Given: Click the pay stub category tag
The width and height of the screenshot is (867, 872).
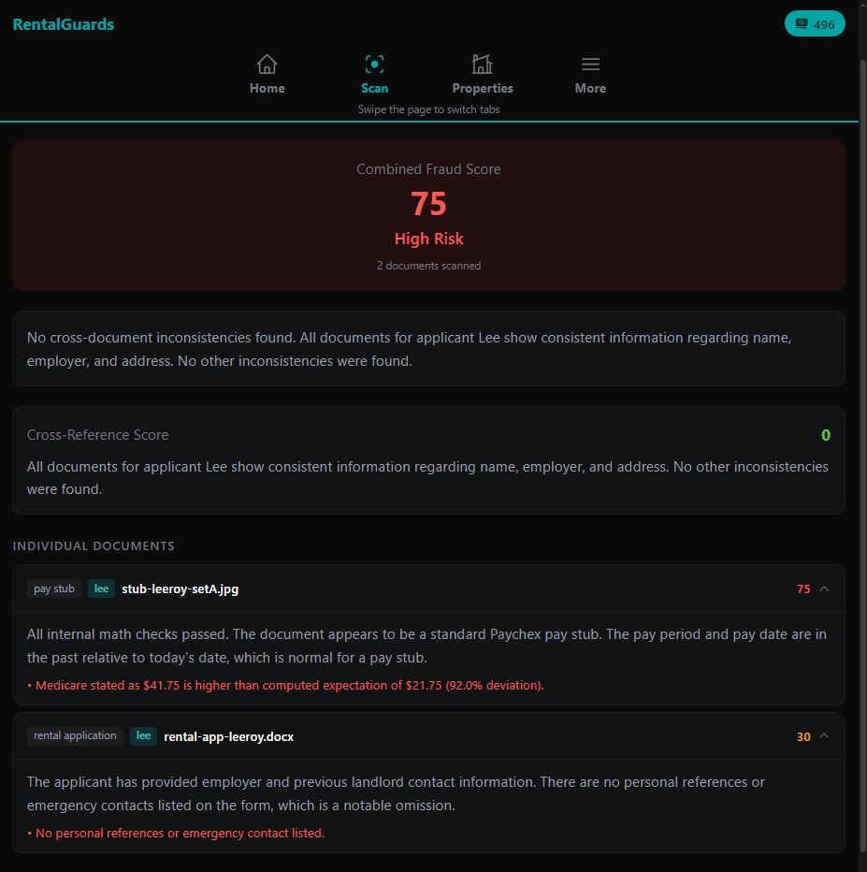Looking at the screenshot, I should coord(53,589).
